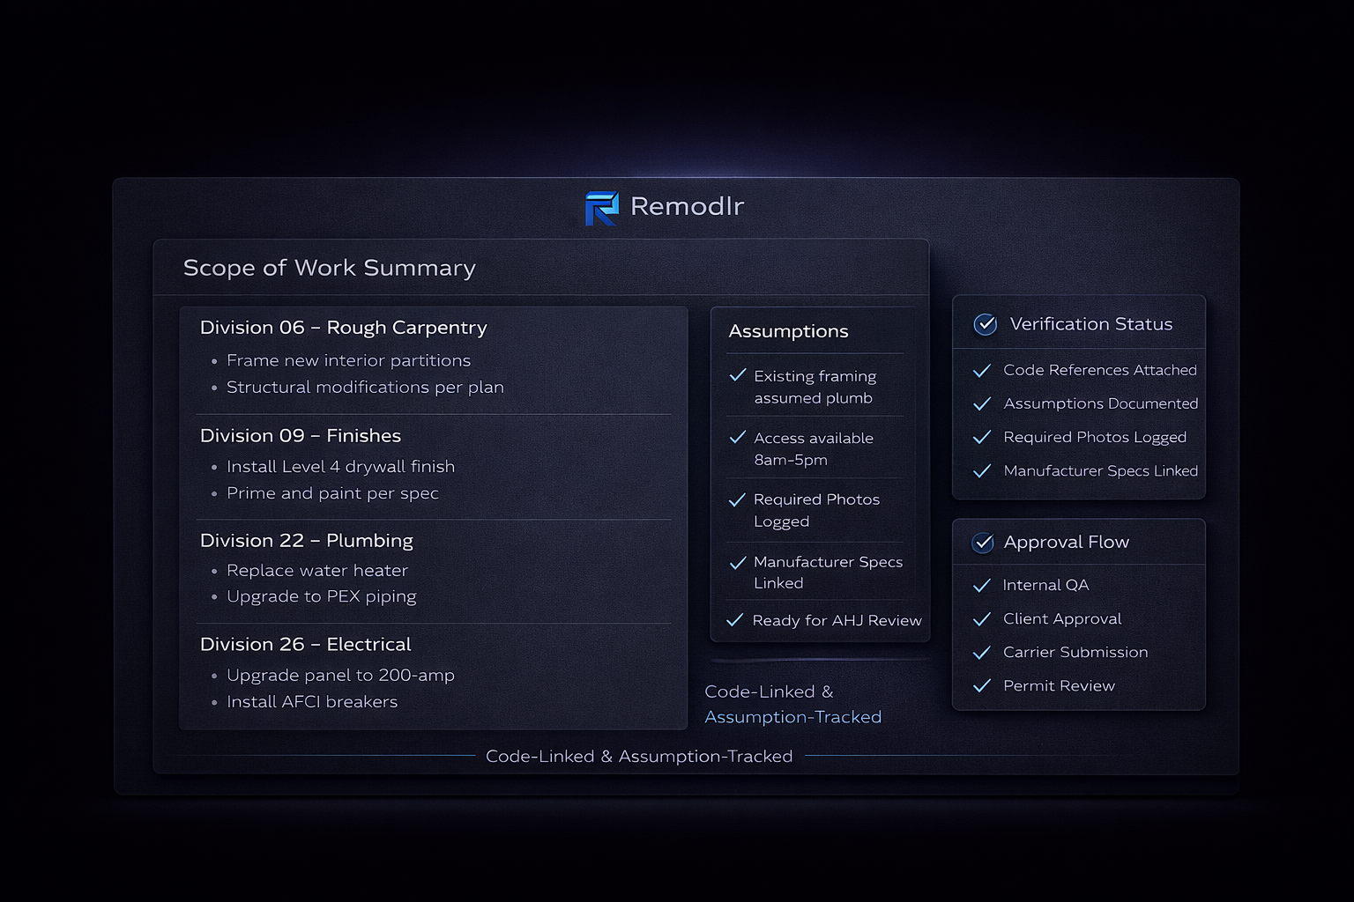
Task: Click footer Code-Linked & Assumption-Tracked caption
Action: pyautogui.click(x=639, y=757)
